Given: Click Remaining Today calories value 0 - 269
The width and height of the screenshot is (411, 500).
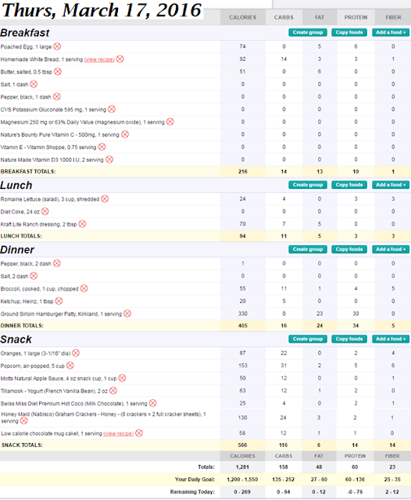Looking at the screenshot, I should point(242,491).
